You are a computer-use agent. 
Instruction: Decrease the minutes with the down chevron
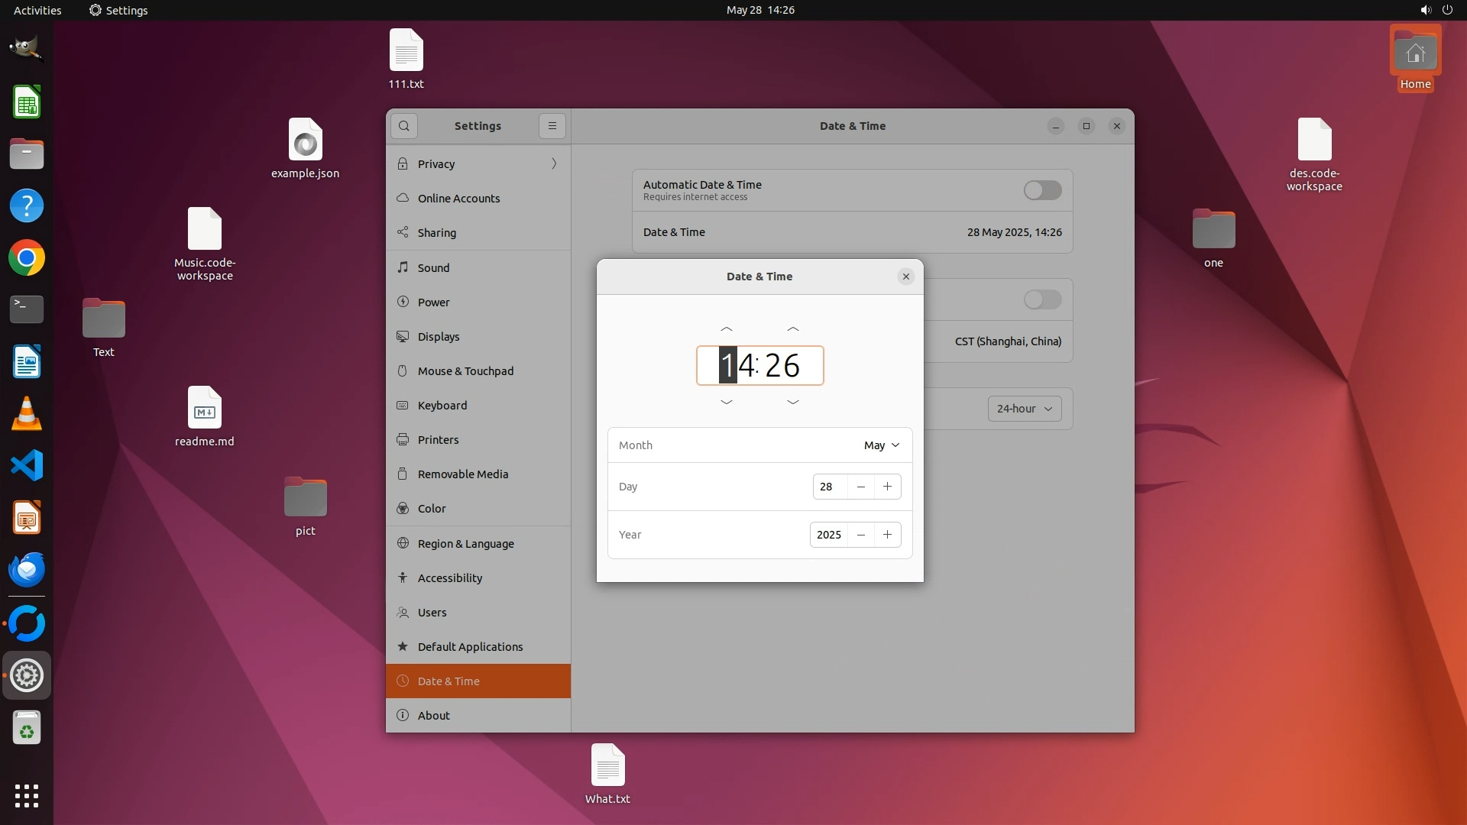(x=793, y=402)
